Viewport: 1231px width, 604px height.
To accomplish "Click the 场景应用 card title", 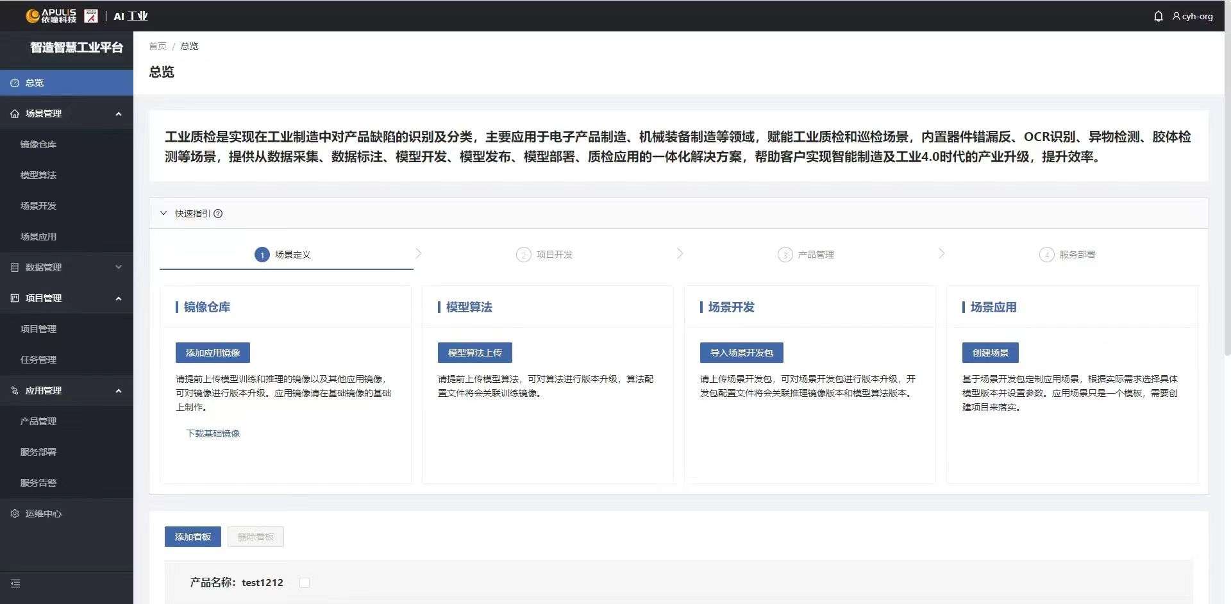I will point(994,307).
